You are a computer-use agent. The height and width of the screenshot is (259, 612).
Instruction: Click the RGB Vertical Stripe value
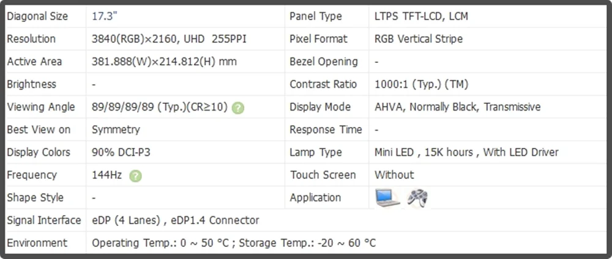419,39
